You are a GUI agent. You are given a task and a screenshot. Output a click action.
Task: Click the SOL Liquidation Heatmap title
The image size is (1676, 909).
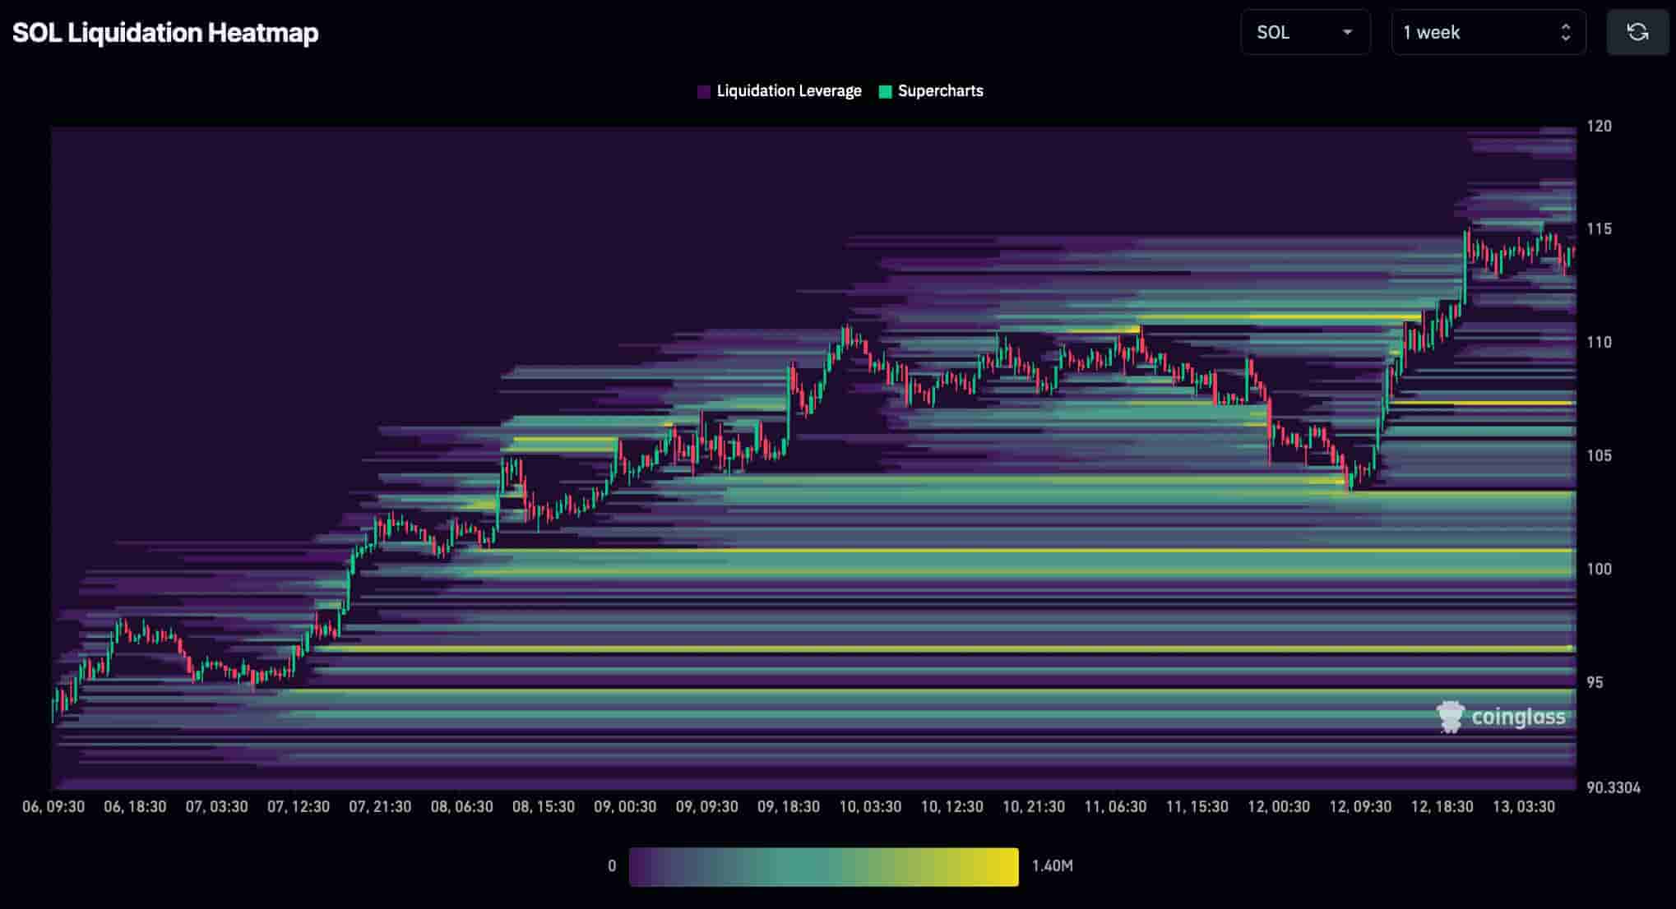pyautogui.click(x=164, y=33)
